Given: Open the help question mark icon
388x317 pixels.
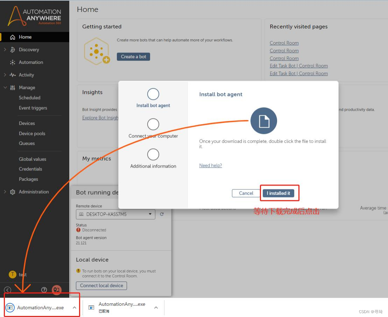Looking at the screenshot, I should (x=44, y=290).
